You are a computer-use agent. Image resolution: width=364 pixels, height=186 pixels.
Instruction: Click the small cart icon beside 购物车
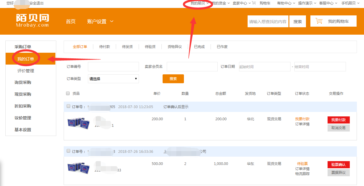[254, 3]
